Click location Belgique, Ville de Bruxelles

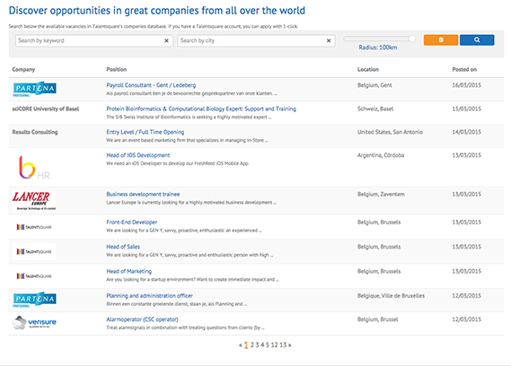(391, 296)
